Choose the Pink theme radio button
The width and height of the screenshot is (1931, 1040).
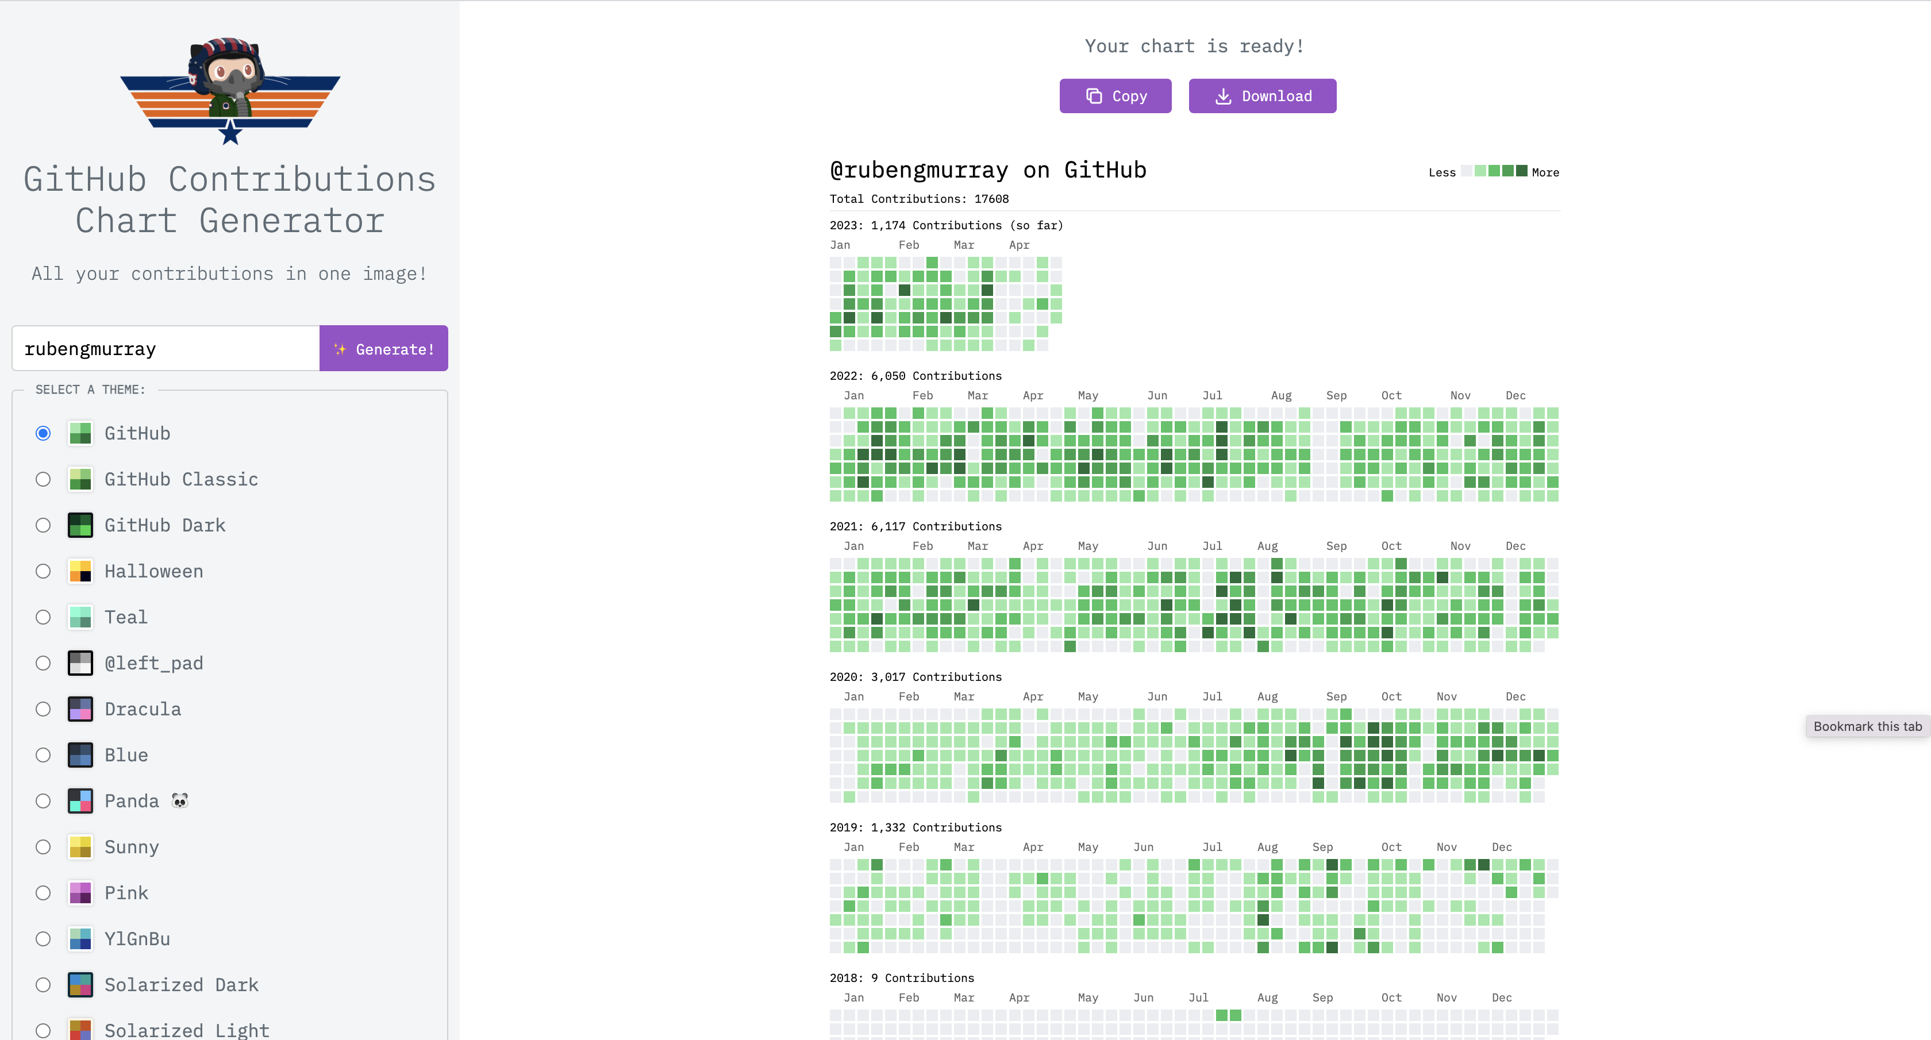point(44,892)
